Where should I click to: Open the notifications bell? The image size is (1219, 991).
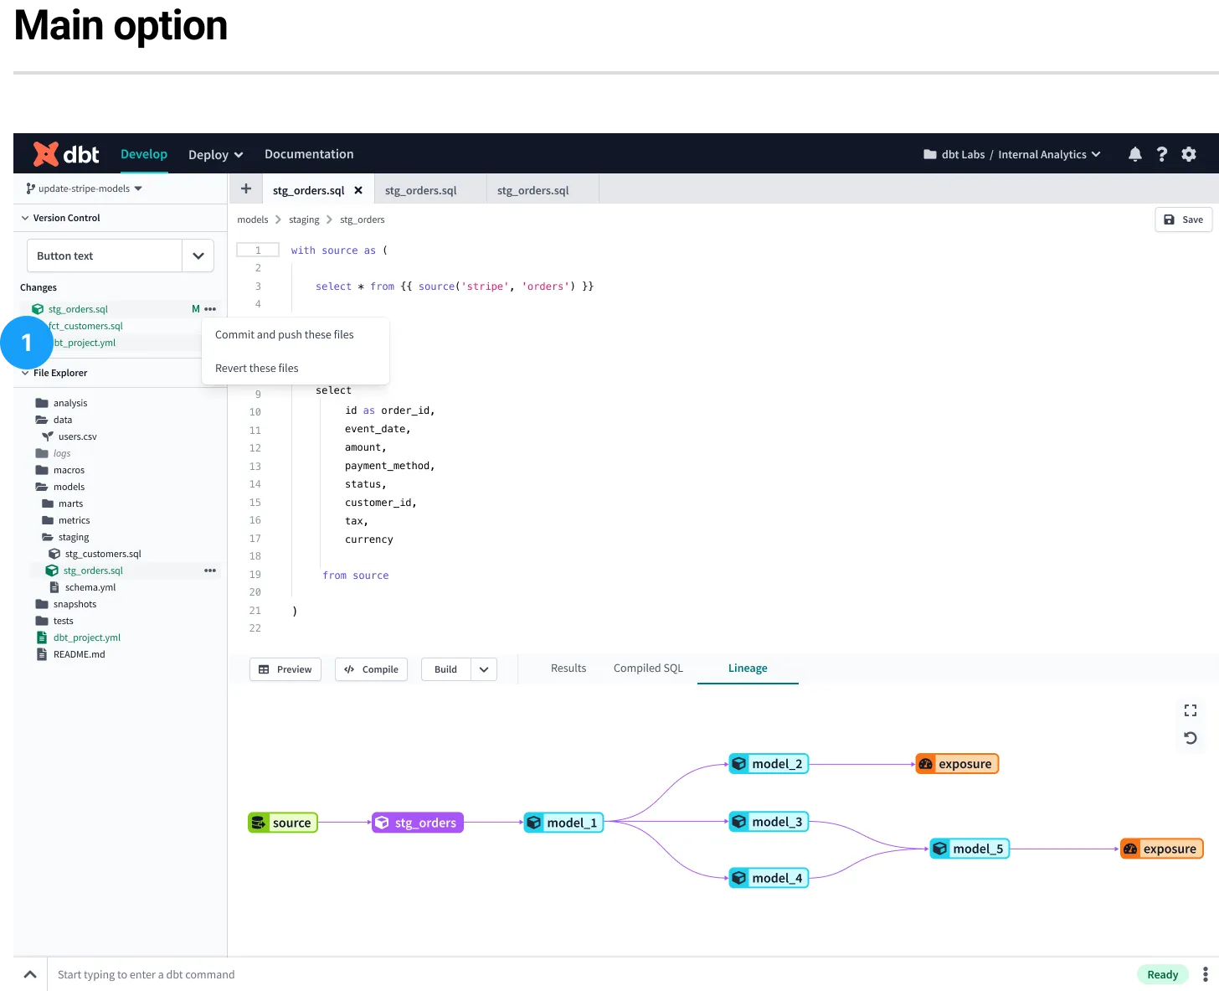point(1135,154)
